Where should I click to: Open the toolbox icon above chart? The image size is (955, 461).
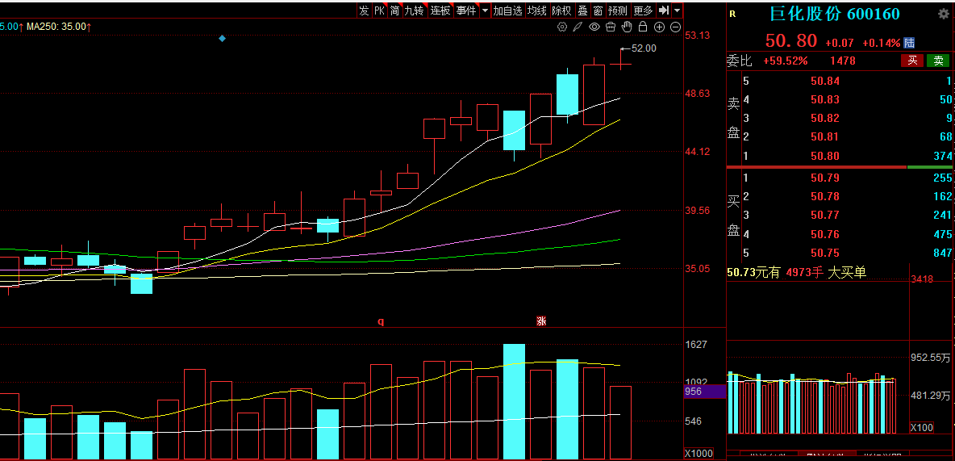pos(611,27)
